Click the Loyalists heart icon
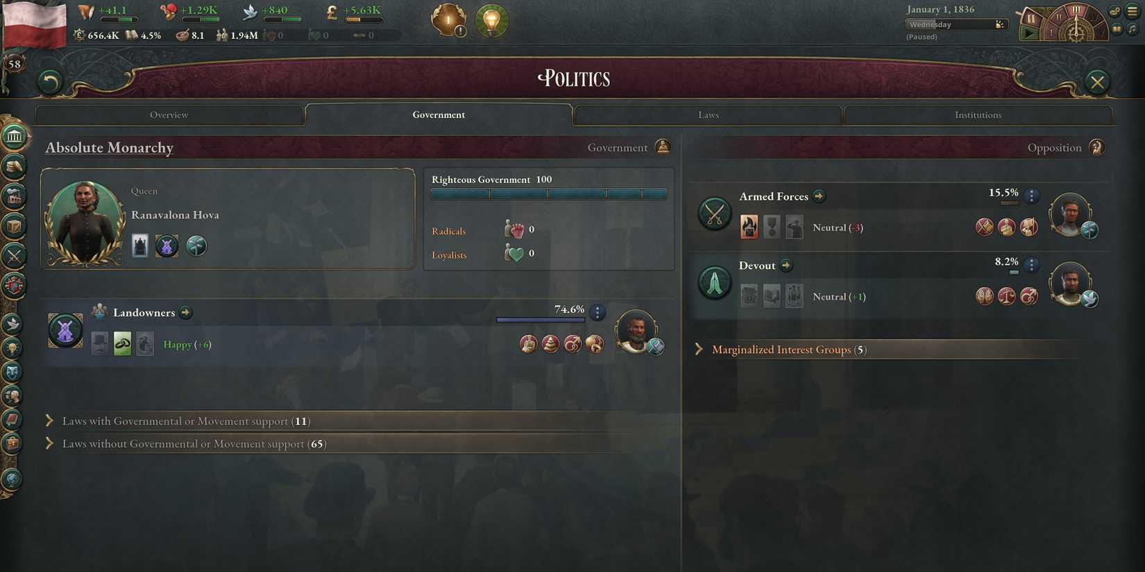This screenshot has height=572, width=1145. 514,254
